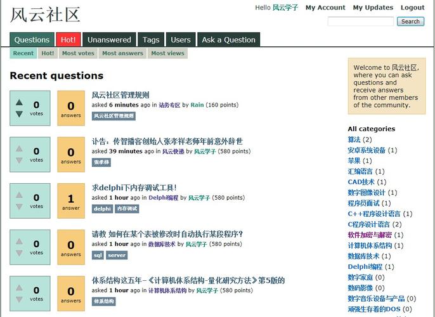Click the up arrow on the 求delphi下内存调试工具 question
Viewport: 435px width, 317px height.
19,195
